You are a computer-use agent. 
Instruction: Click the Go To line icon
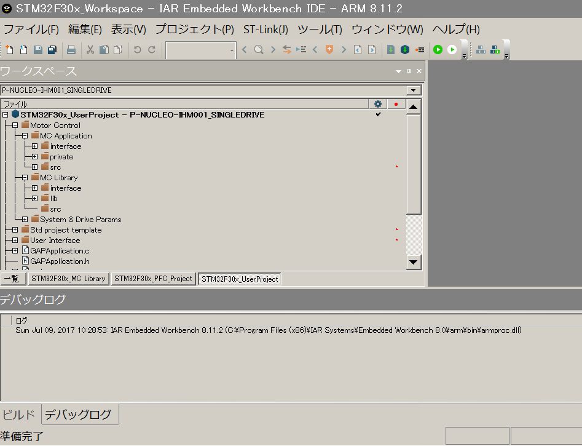click(x=301, y=49)
